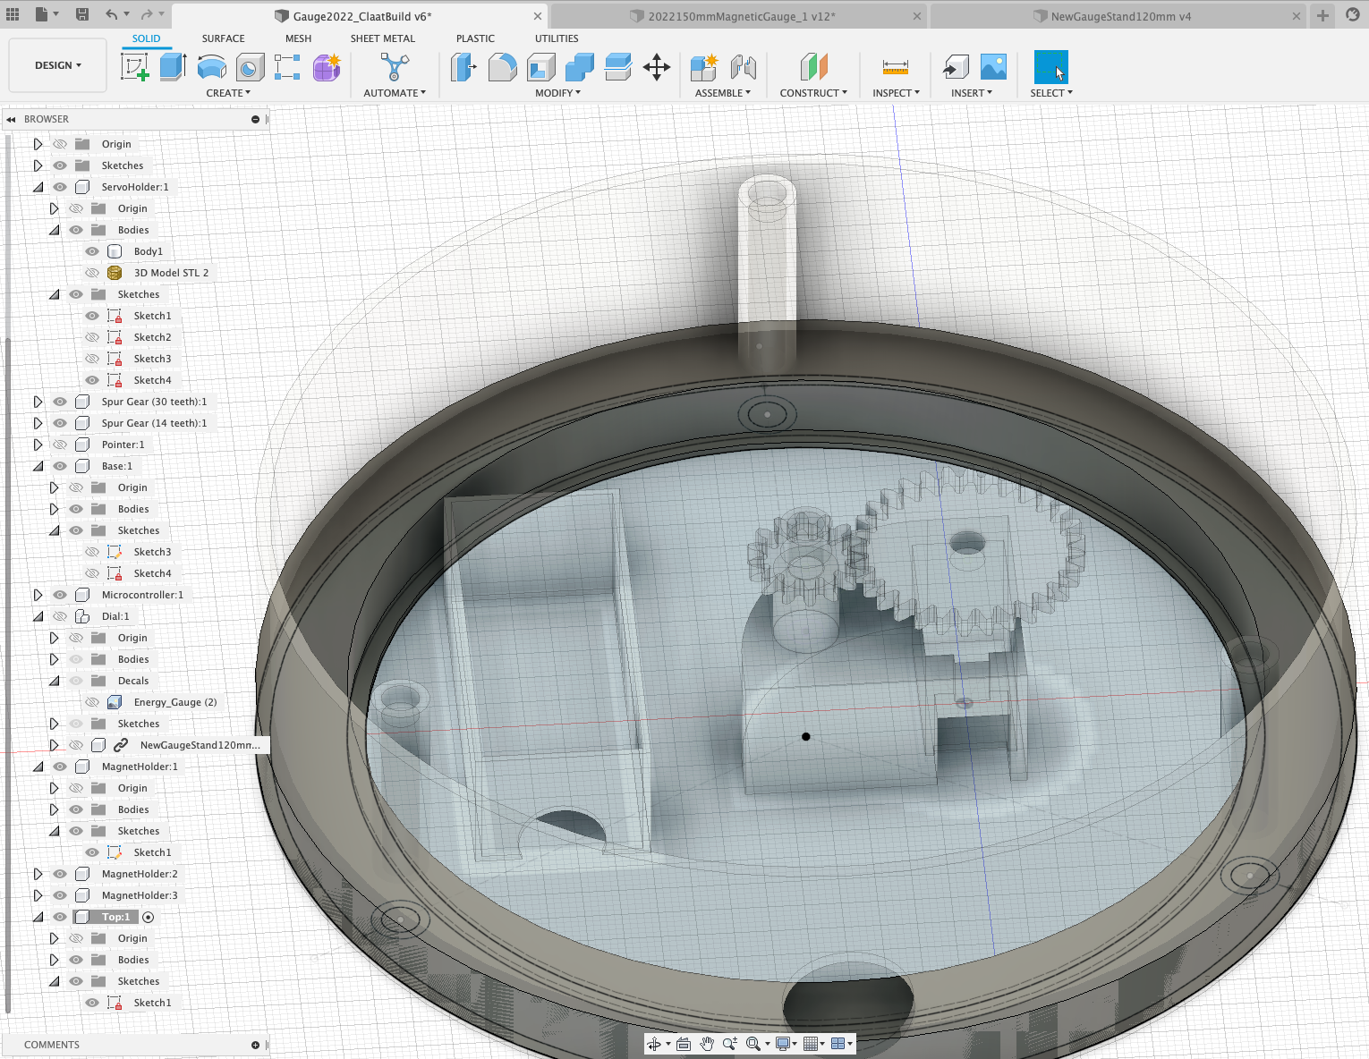
Task: Open the INSERT menu
Action: 972,93
